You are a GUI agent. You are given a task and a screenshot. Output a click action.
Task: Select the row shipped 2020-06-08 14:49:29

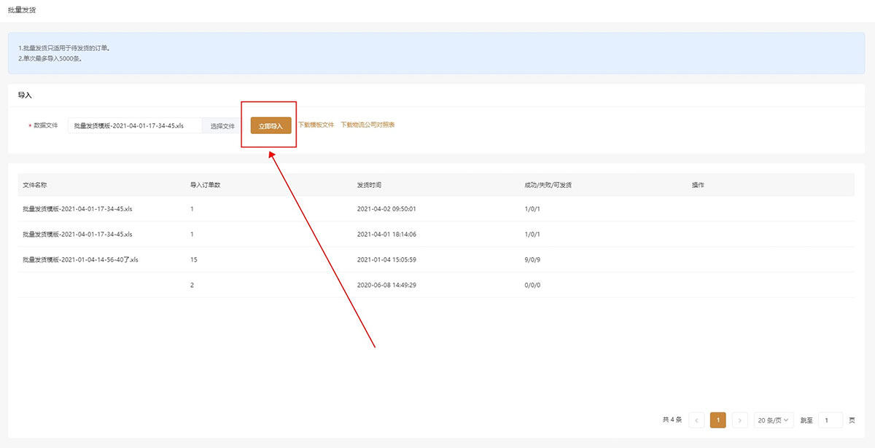(x=386, y=285)
